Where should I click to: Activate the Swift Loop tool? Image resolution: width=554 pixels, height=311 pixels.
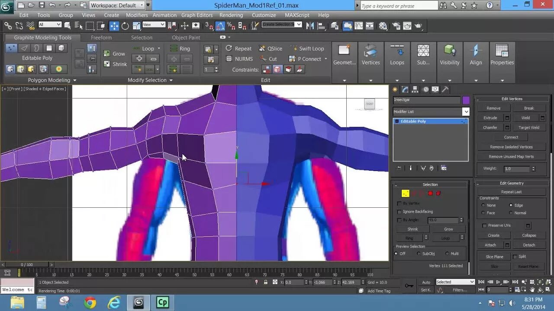pyautogui.click(x=307, y=48)
